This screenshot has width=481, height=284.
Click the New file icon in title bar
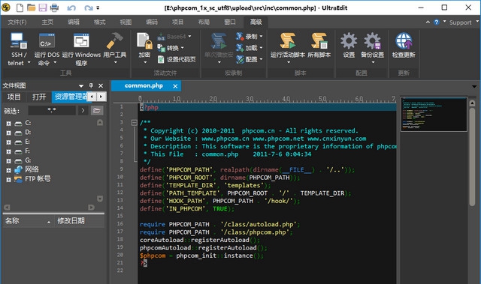pyautogui.click(x=20, y=7)
